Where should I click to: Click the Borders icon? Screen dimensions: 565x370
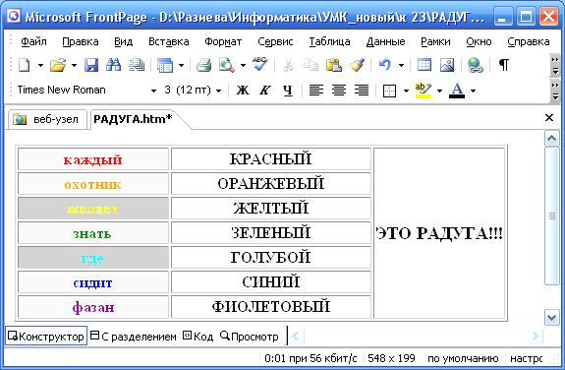click(389, 91)
